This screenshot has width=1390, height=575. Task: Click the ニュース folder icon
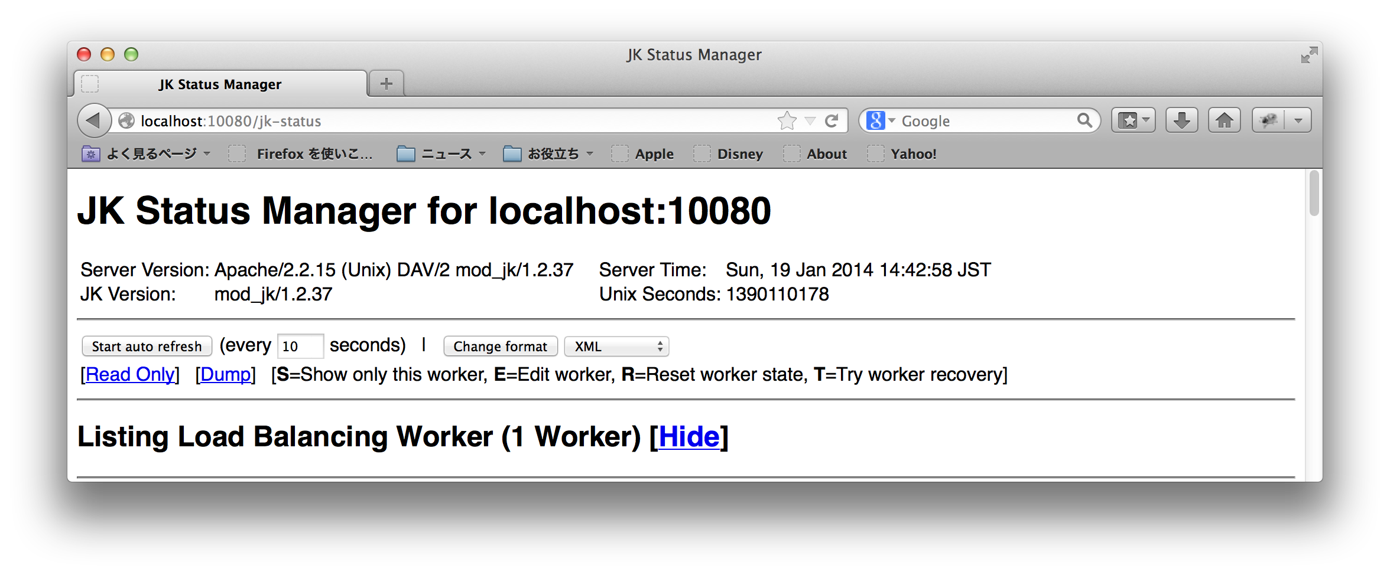click(x=405, y=153)
